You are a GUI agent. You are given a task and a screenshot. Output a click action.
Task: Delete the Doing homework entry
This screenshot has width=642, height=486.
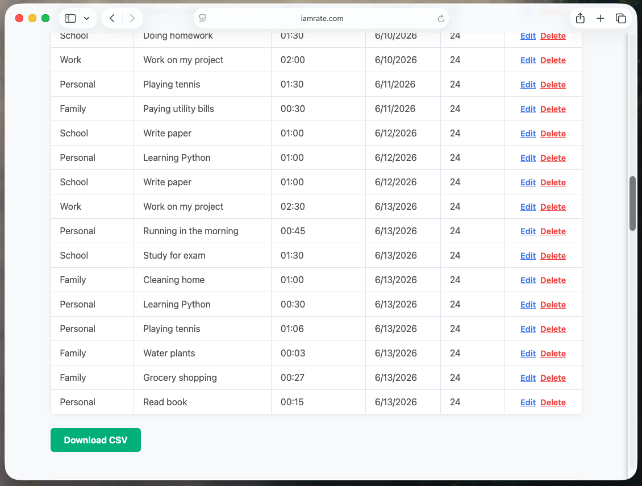[x=553, y=36]
